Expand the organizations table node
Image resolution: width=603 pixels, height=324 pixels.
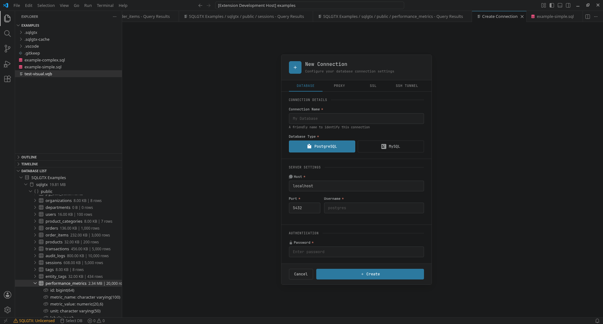click(x=35, y=200)
